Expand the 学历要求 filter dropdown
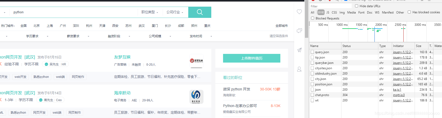 (37, 36)
